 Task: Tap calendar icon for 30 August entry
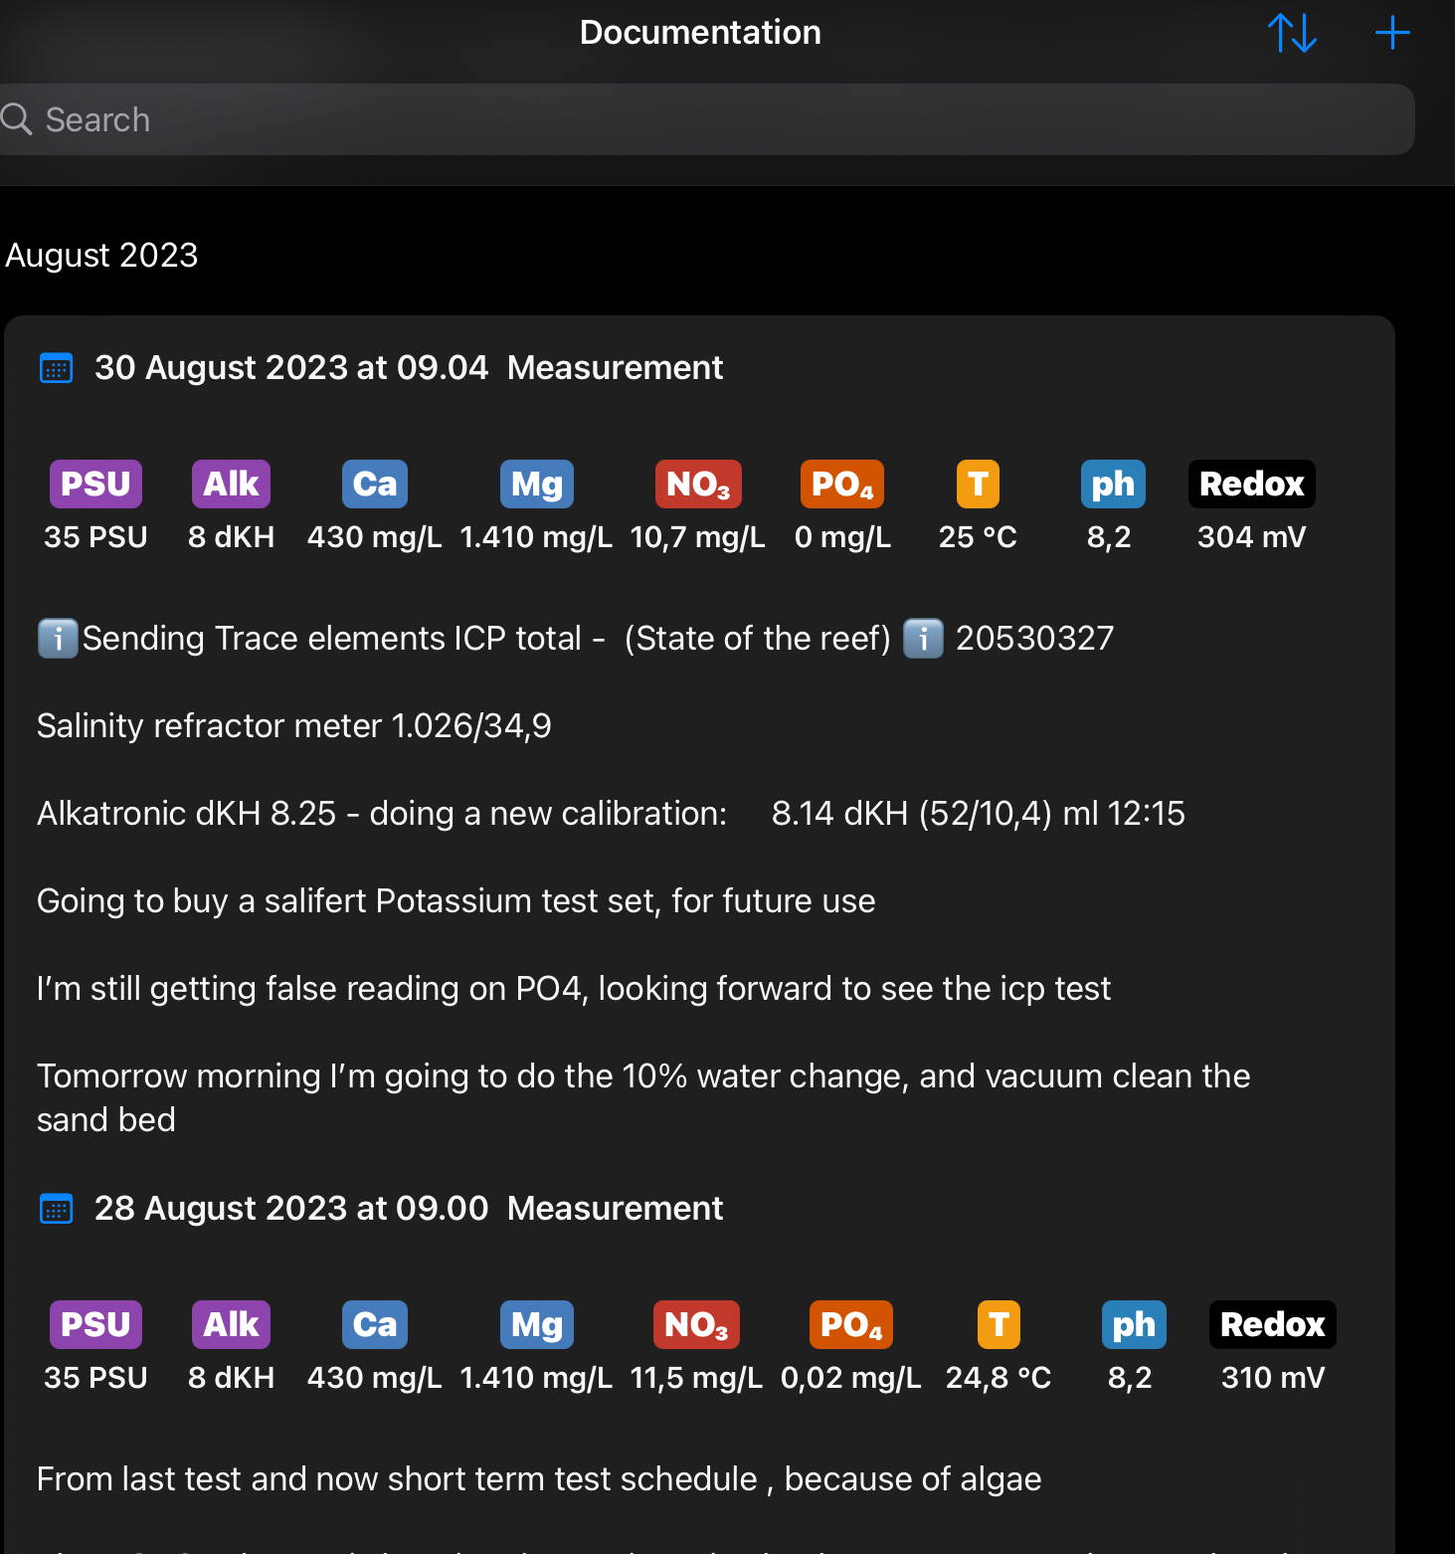[x=56, y=368]
